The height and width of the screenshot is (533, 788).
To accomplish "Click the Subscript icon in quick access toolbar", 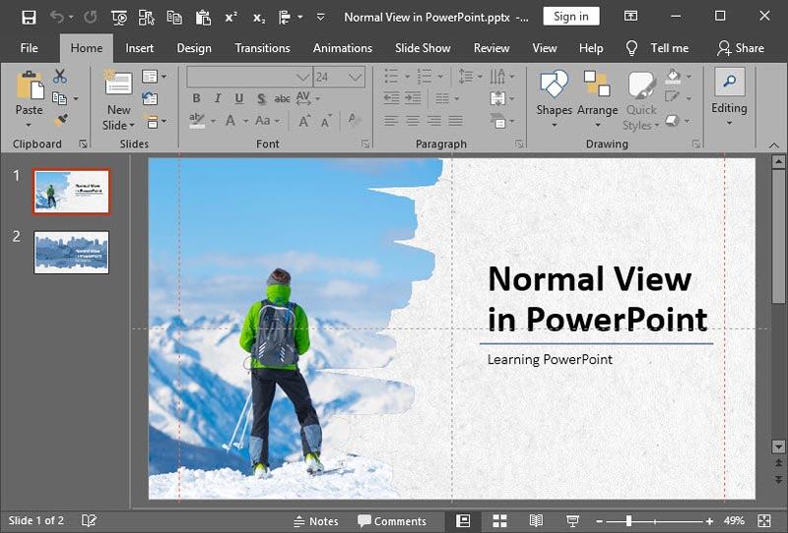I will pos(259,18).
